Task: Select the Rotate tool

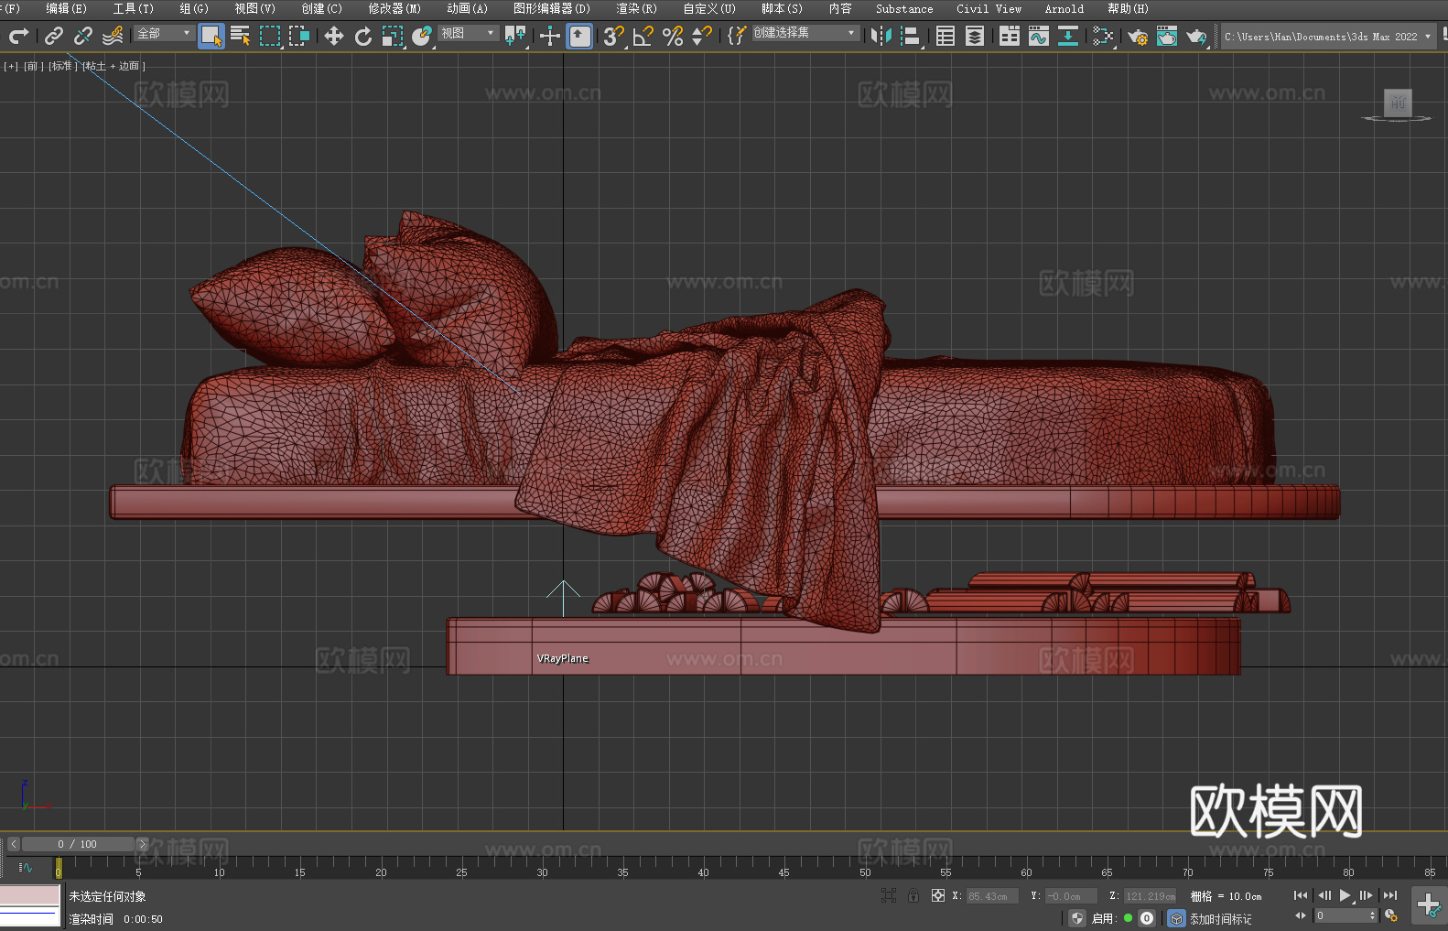Action: tap(363, 36)
